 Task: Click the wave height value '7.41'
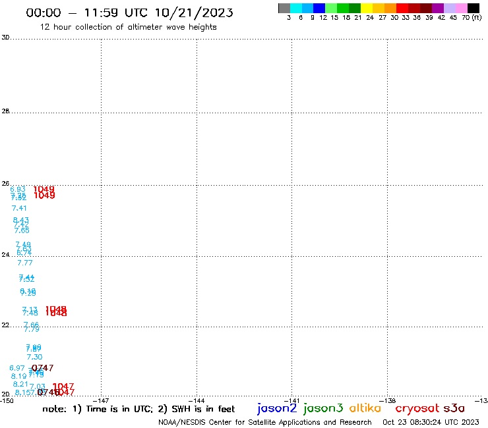click(x=19, y=208)
